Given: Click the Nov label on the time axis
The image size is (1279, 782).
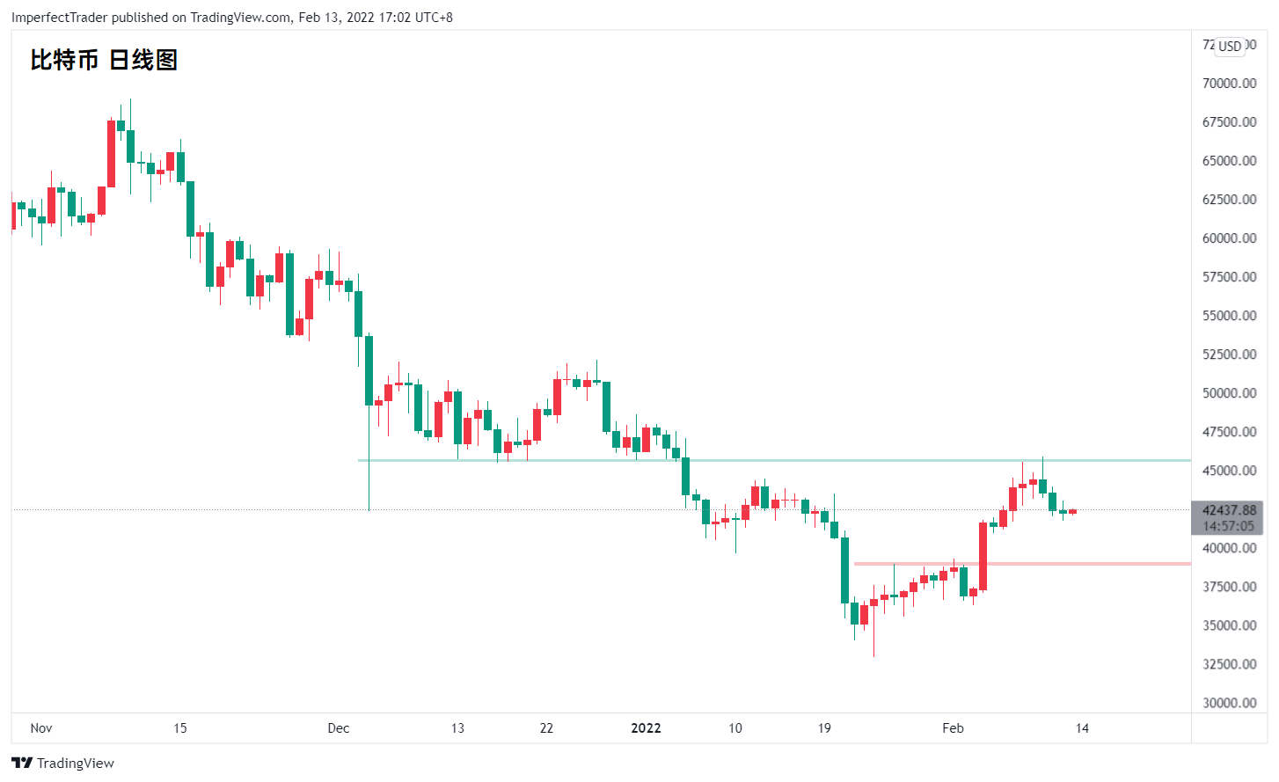Looking at the screenshot, I should (41, 728).
